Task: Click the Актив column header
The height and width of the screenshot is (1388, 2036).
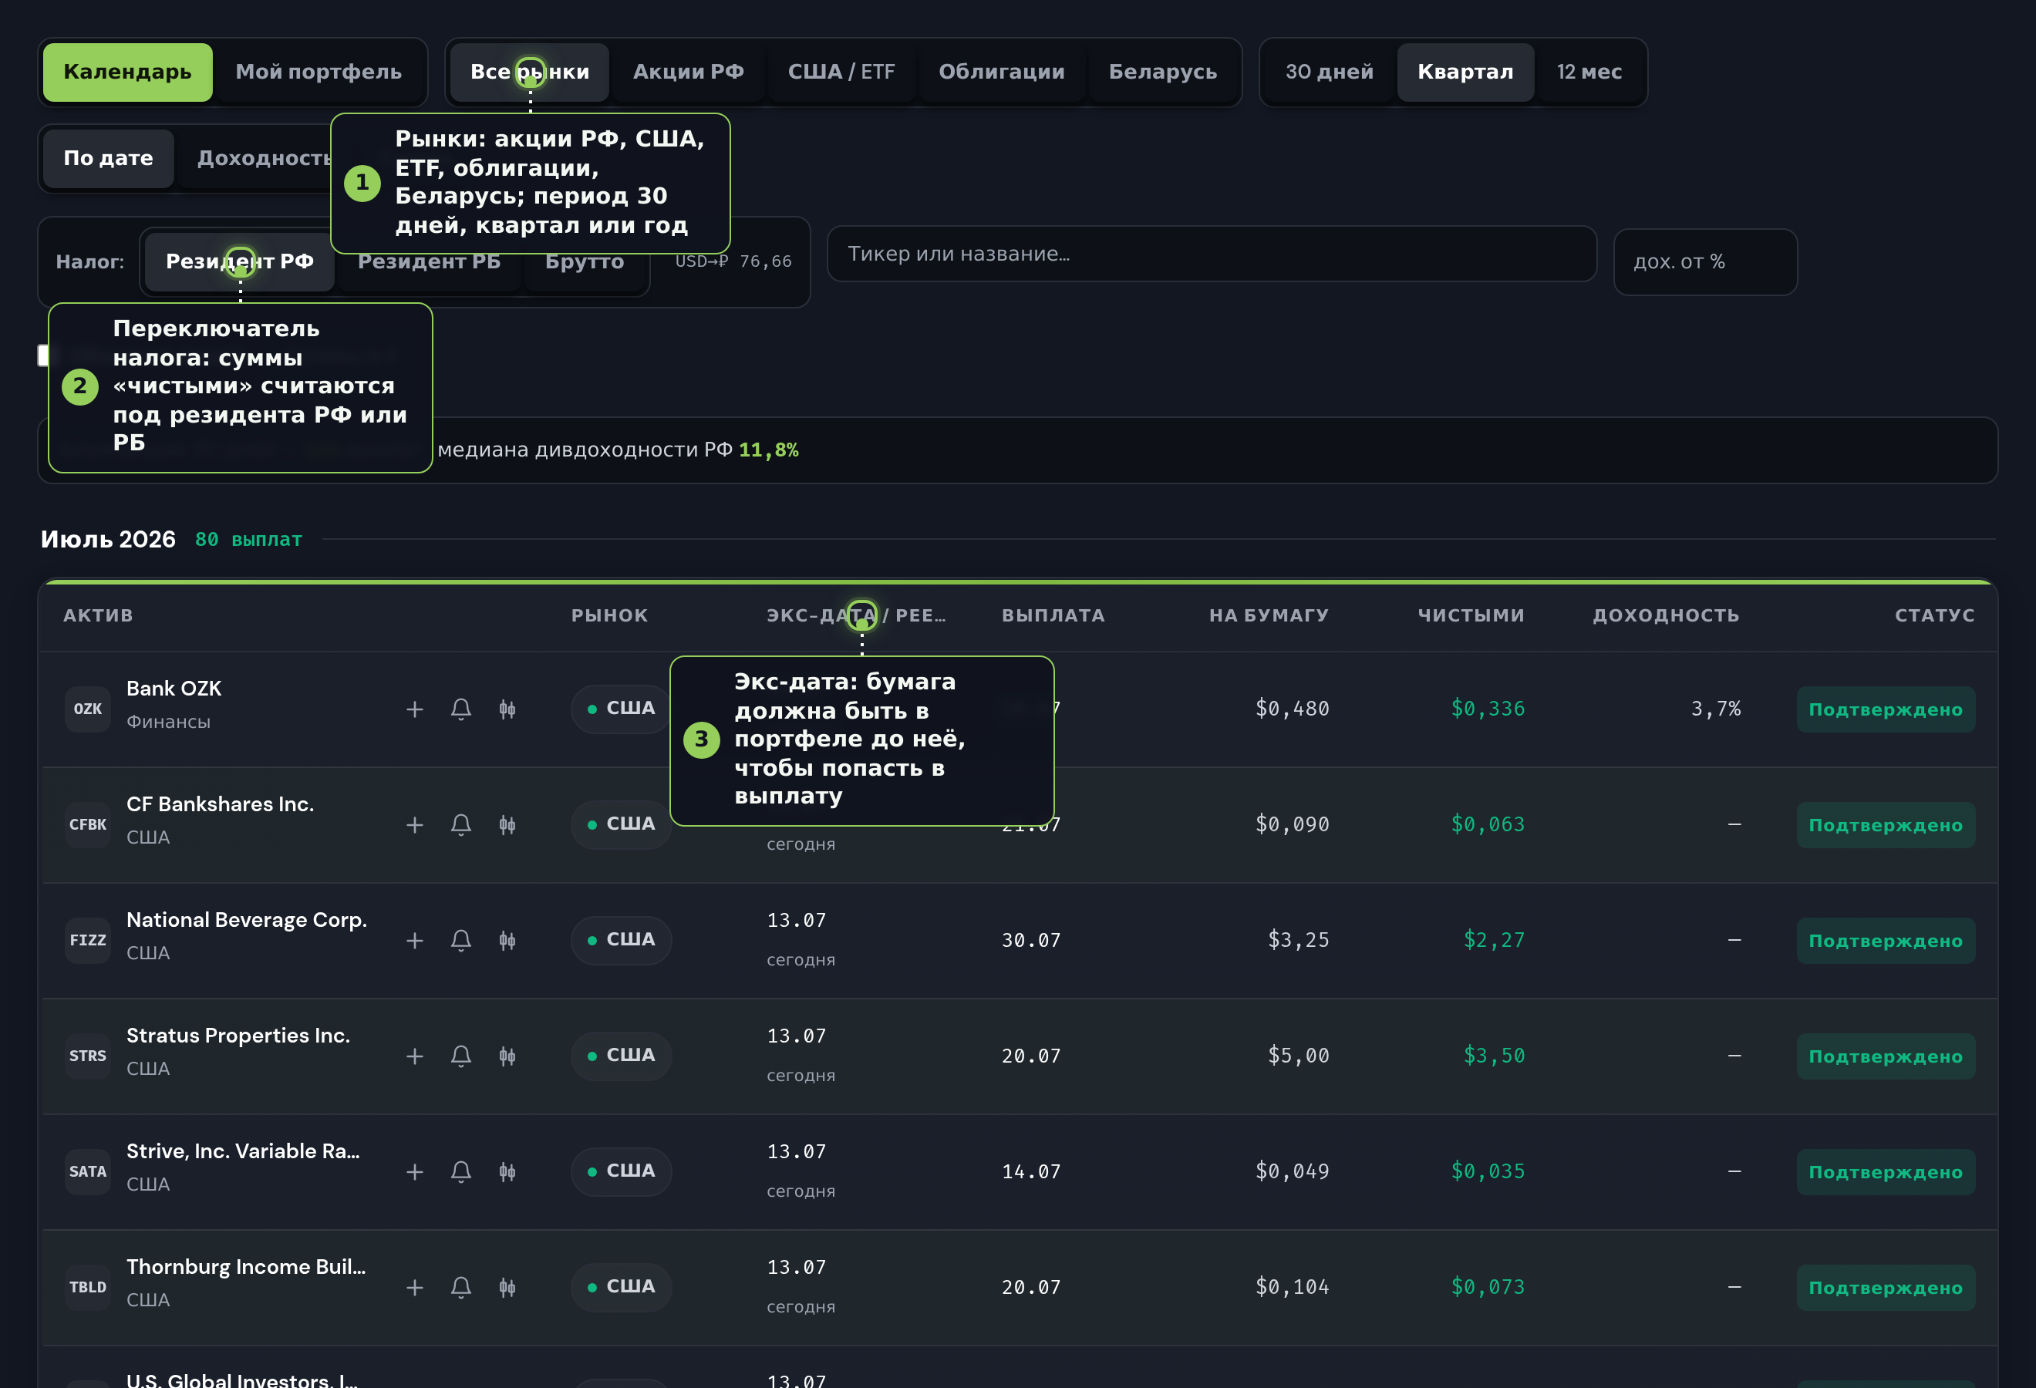Action: pos(98,615)
